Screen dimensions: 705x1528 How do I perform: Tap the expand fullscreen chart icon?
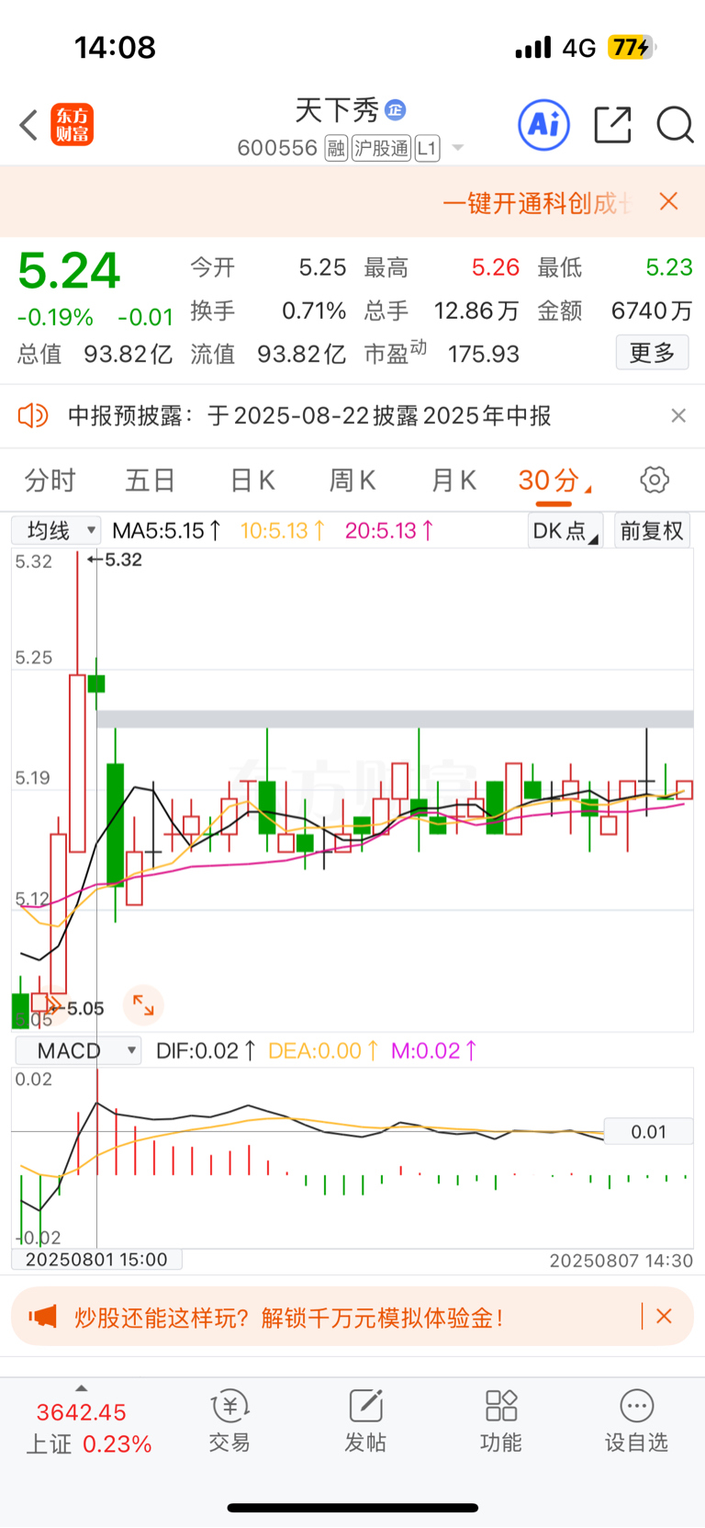click(x=143, y=1004)
